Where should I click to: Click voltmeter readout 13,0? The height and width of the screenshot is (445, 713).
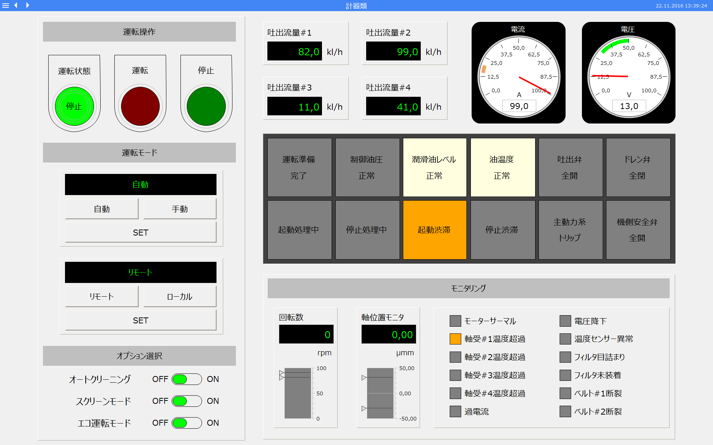[629, 106]
